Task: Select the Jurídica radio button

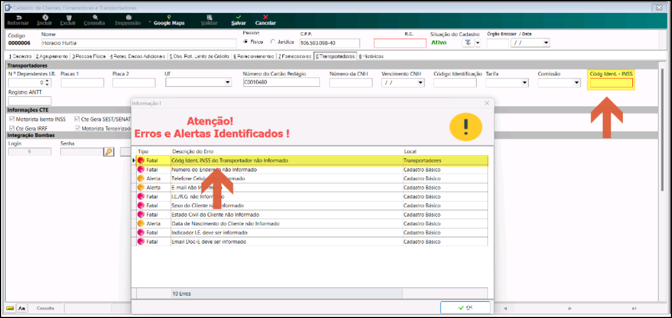Action: pyautogui.click(x=273, y=42)
